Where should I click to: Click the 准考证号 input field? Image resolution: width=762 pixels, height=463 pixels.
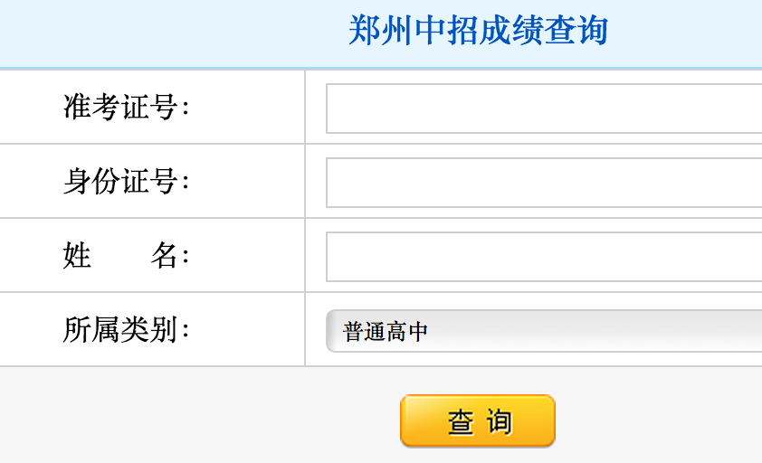pos(543,109)
